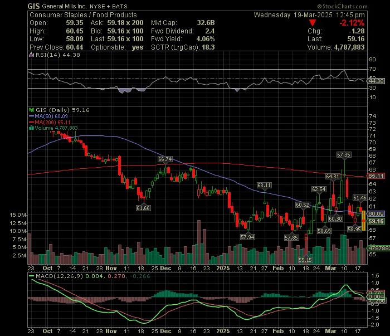The height and width of the screenshot is (336, 390).
Task: Click the 58.95 price label
Action: (x=354, y=229)
